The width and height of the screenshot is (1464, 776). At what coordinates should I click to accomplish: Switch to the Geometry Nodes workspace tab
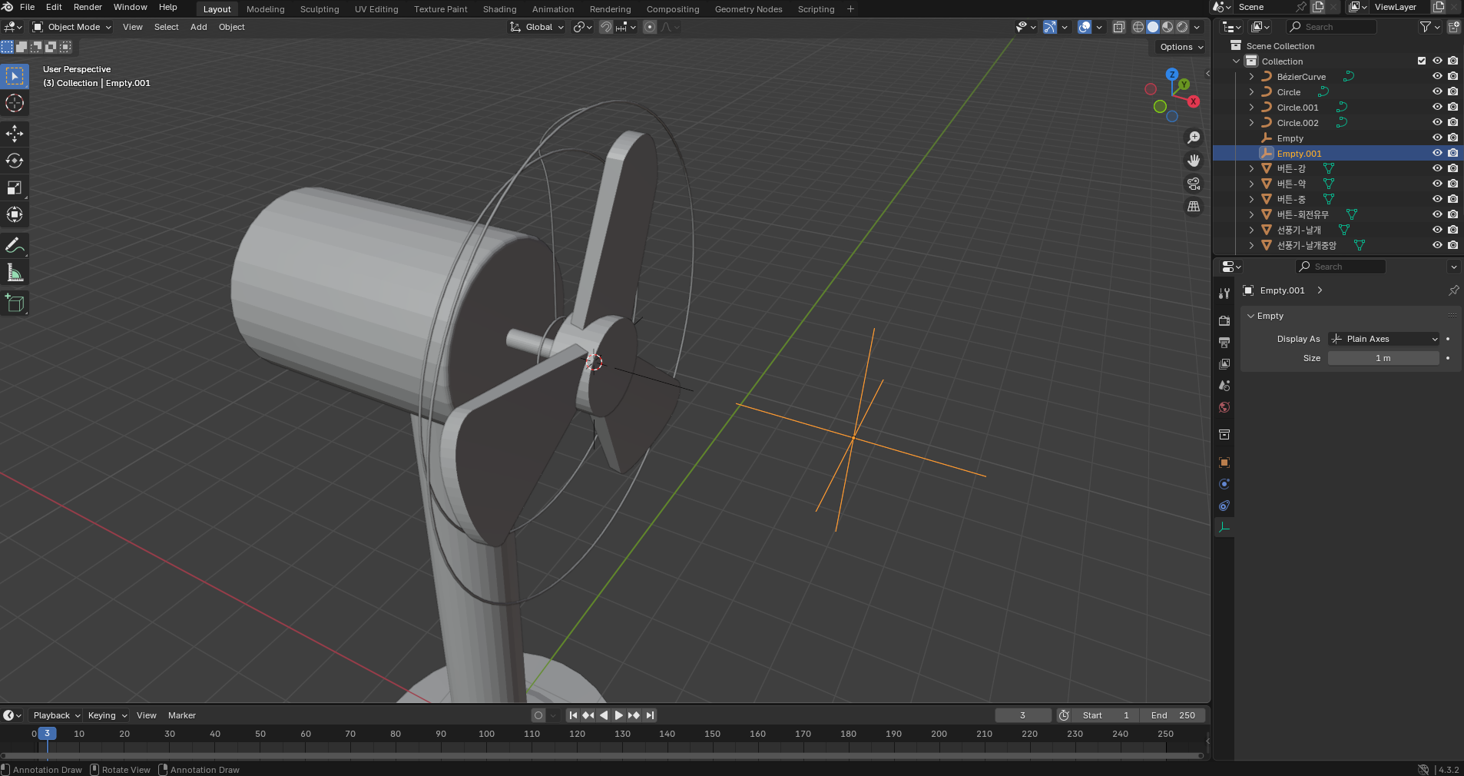[748, 9]
